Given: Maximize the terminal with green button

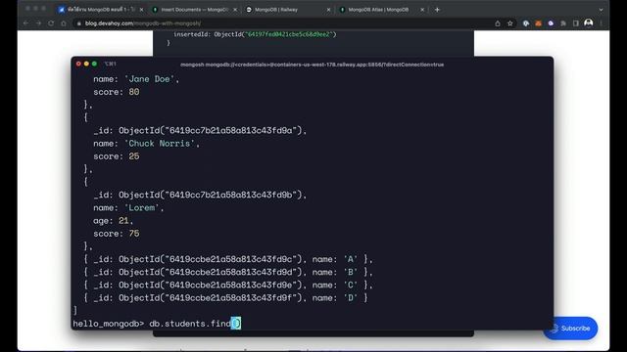Looking at the screenshot, I should [x=94, y=64].
